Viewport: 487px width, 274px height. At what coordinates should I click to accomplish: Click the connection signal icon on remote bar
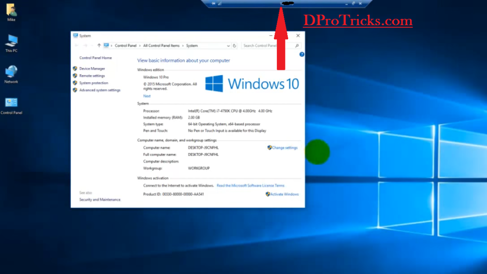[x=220, y=3]
